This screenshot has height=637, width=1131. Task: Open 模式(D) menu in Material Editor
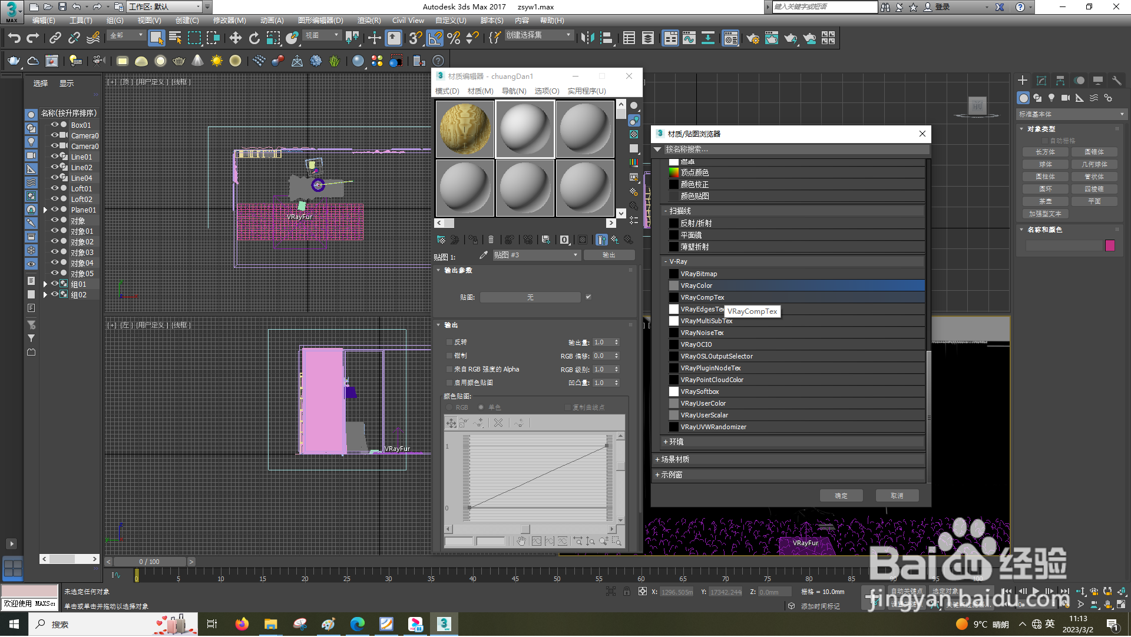447,91
